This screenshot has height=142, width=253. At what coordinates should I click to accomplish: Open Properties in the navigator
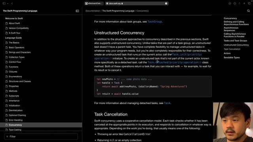(x=14, y=86)
